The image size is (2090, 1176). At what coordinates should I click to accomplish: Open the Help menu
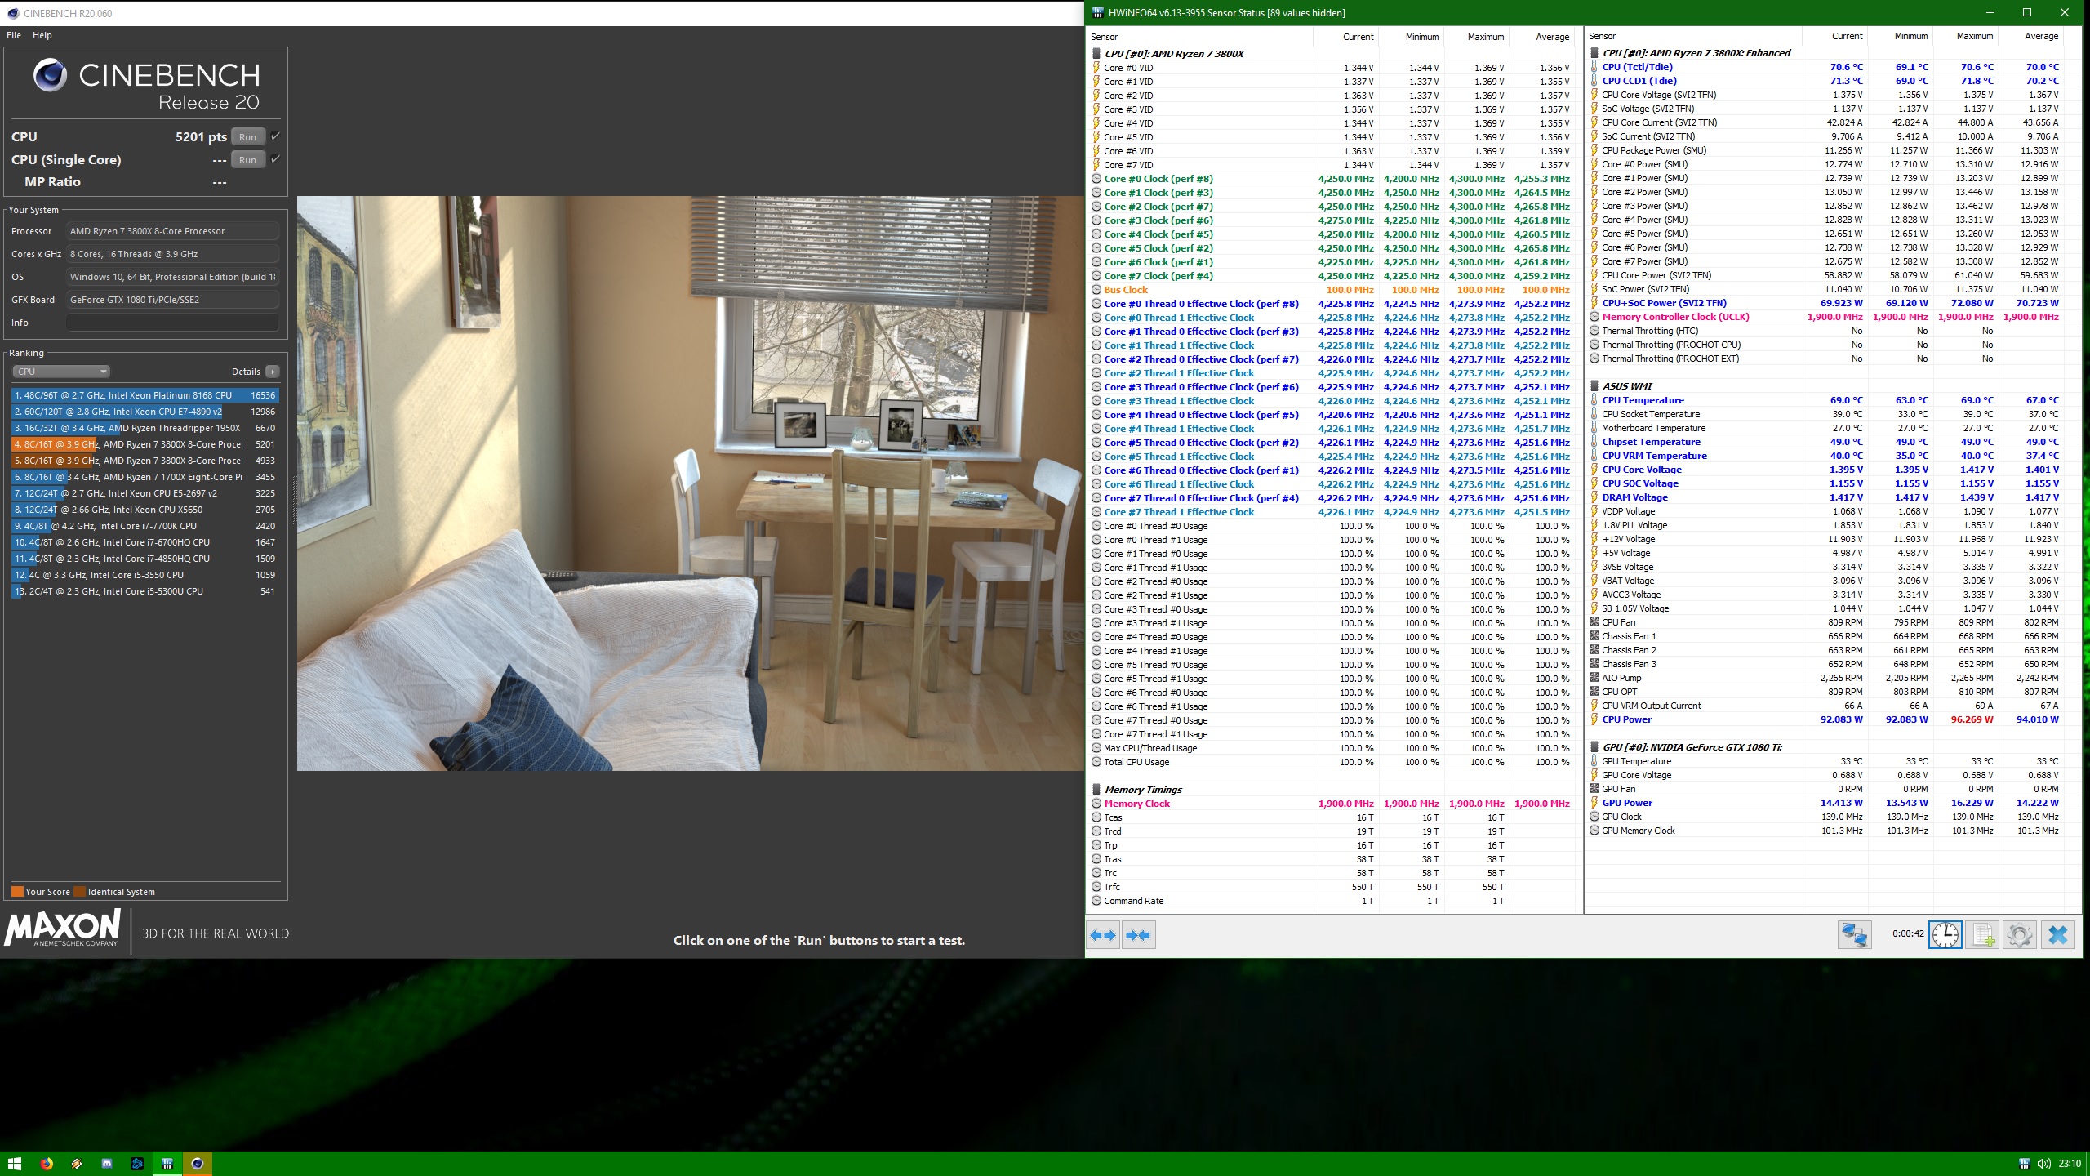coord(42,35)
